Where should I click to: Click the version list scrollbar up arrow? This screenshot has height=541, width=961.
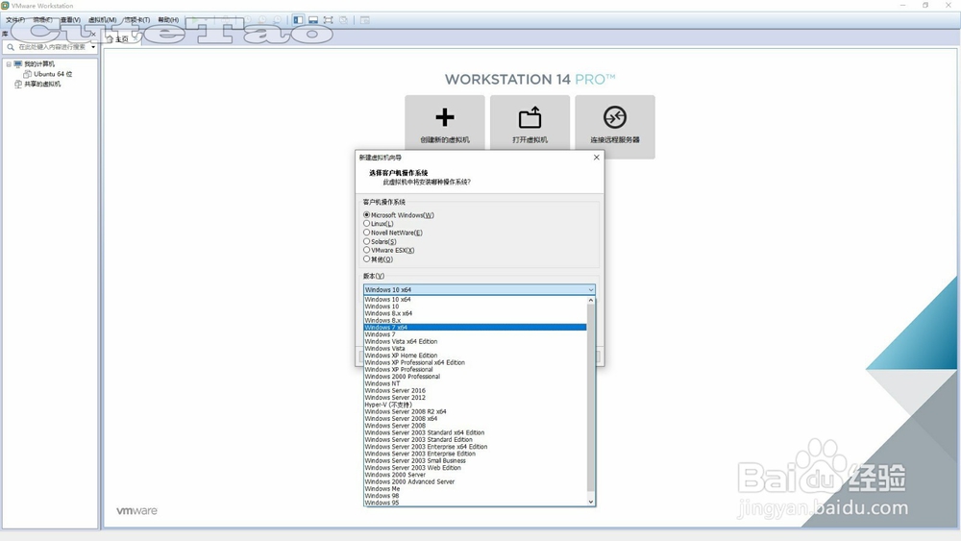point(591,300)
